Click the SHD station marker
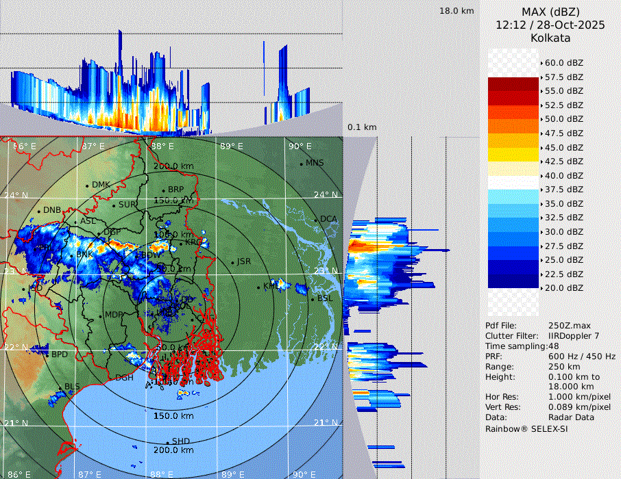This screenshot has height=479, width=621. pyautogui.click(x=168, y=442)
